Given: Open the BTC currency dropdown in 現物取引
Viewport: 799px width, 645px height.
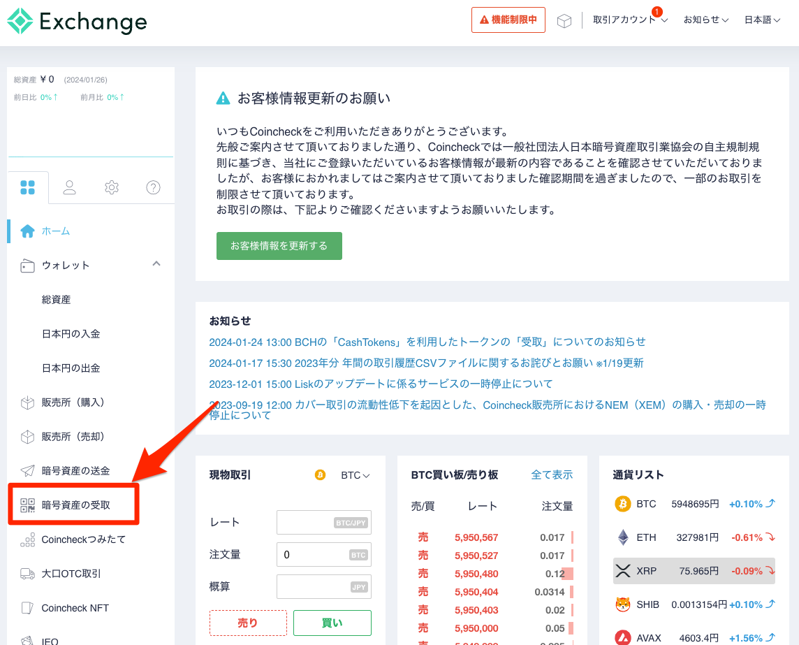Looking at the screenshot, I should pos(355,475).
